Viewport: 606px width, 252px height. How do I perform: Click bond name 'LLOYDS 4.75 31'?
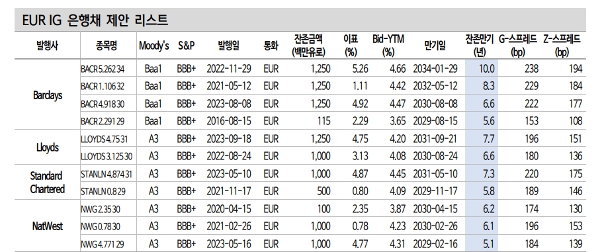[104, 139]
